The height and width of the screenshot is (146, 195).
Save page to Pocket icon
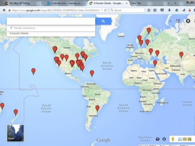pyautogui.click(x=162, y=10)
